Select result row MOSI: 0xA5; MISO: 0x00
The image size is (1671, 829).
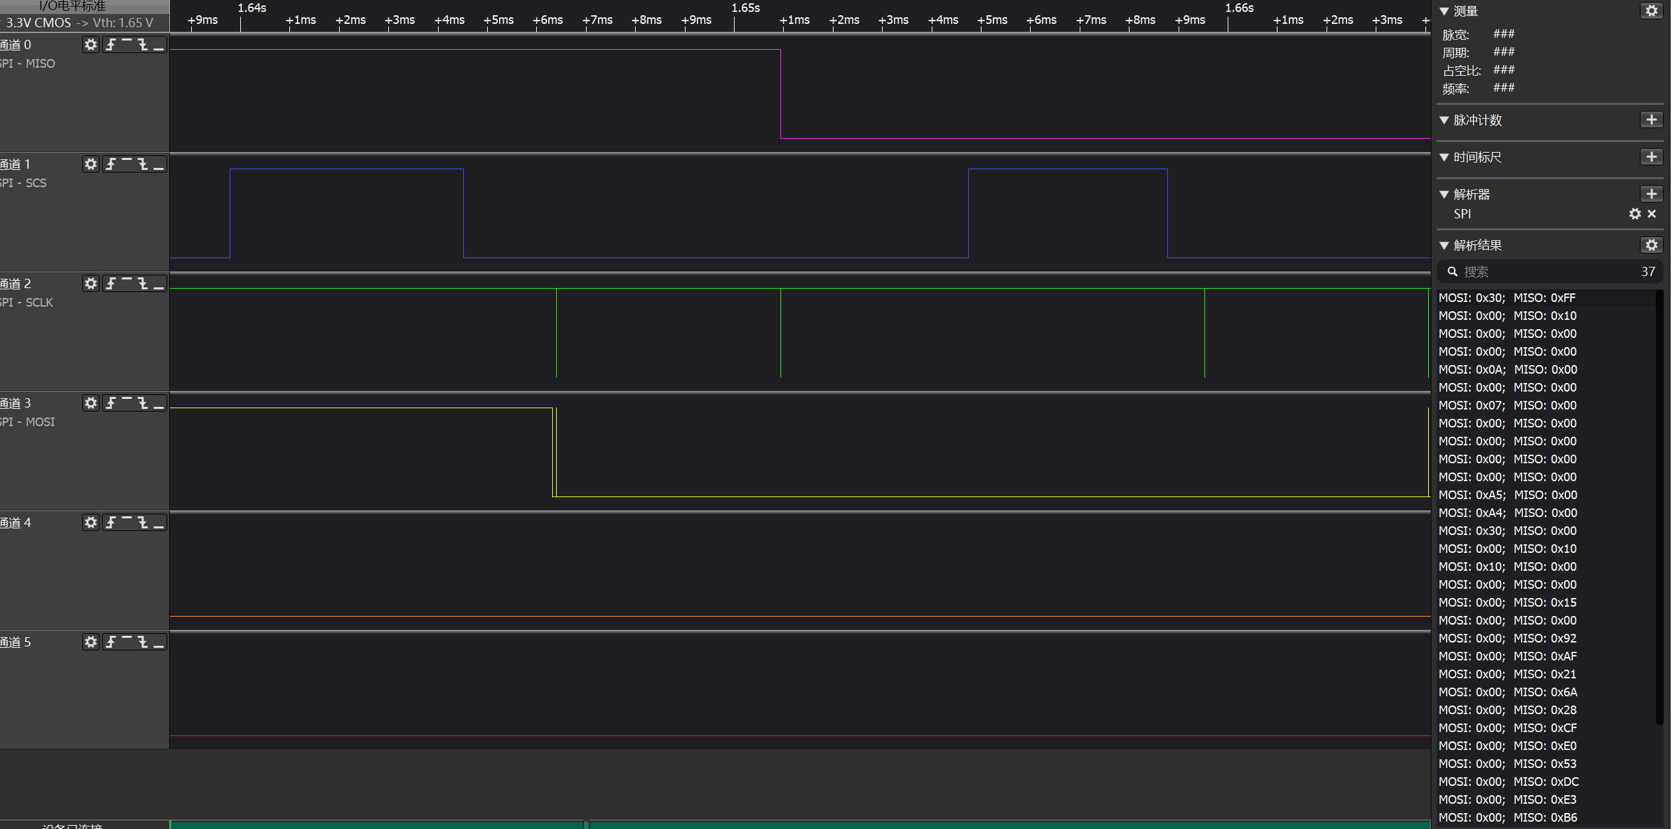[x=1508, y=495]
